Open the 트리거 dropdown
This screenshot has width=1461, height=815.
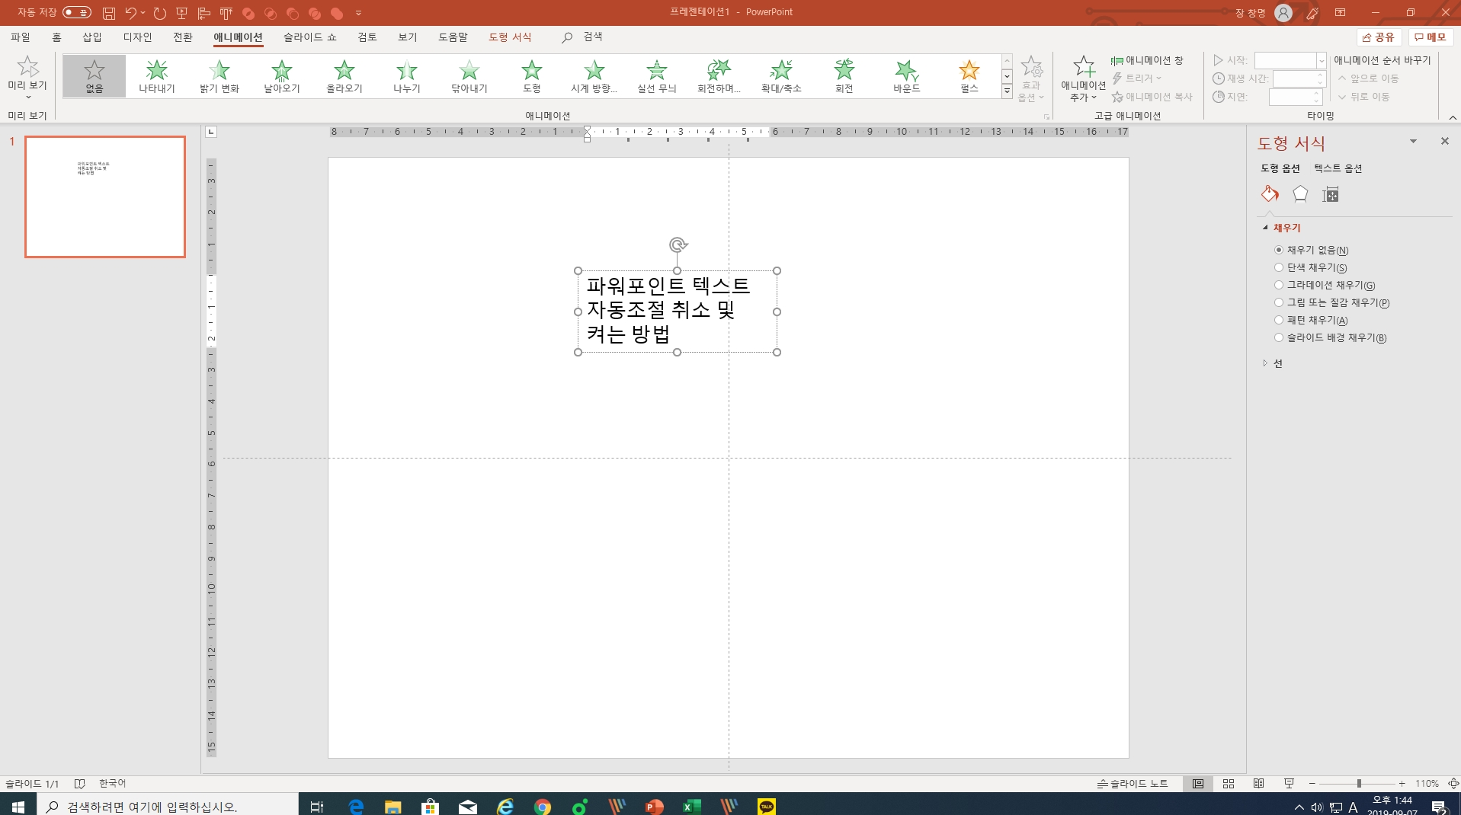point(1137,78)
